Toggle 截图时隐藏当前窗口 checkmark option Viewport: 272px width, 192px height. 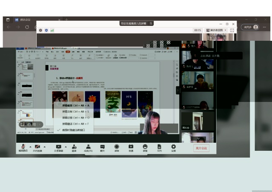(x=73, y=130)
